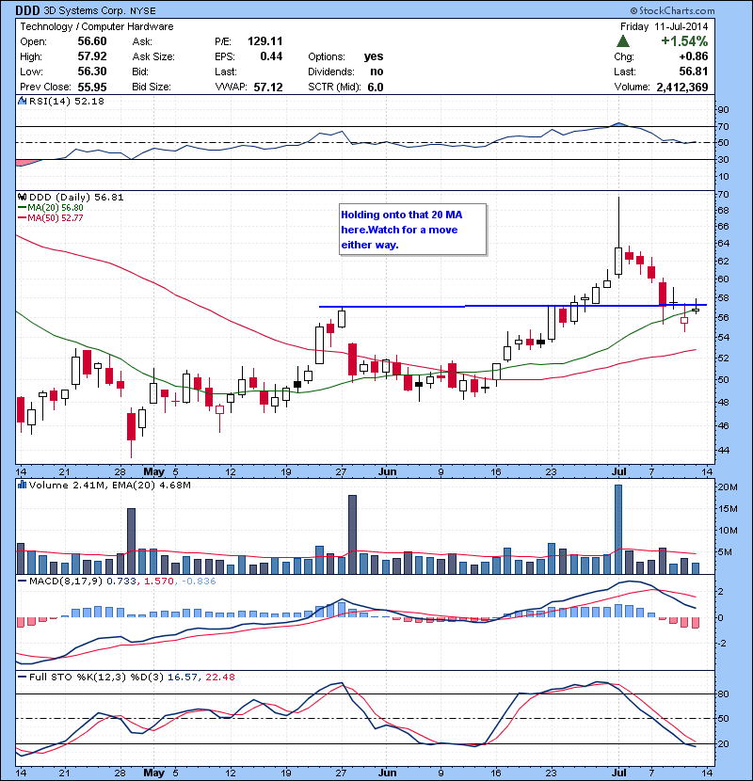Click the RSI(14) 52.18 label
Viewport: 753px width, 781px height.
(x=67, y=101)
